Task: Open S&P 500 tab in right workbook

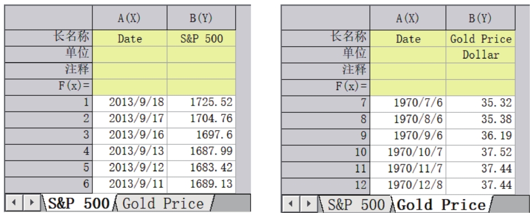Action: tap(357, 204)
